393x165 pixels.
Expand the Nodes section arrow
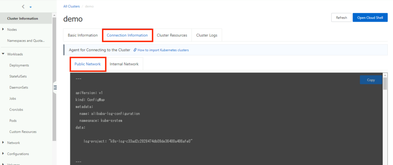click(x=3, y=29)
